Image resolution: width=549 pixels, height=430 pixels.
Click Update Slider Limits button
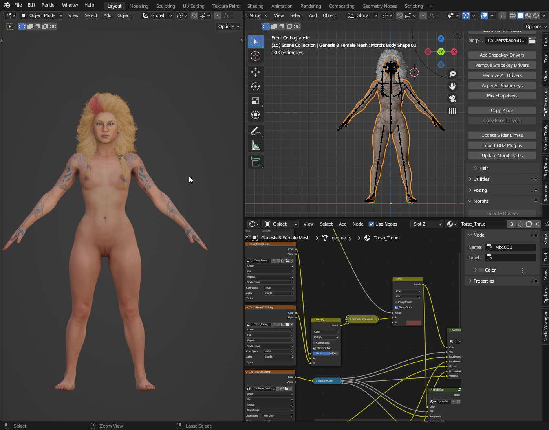pos(502,135)
